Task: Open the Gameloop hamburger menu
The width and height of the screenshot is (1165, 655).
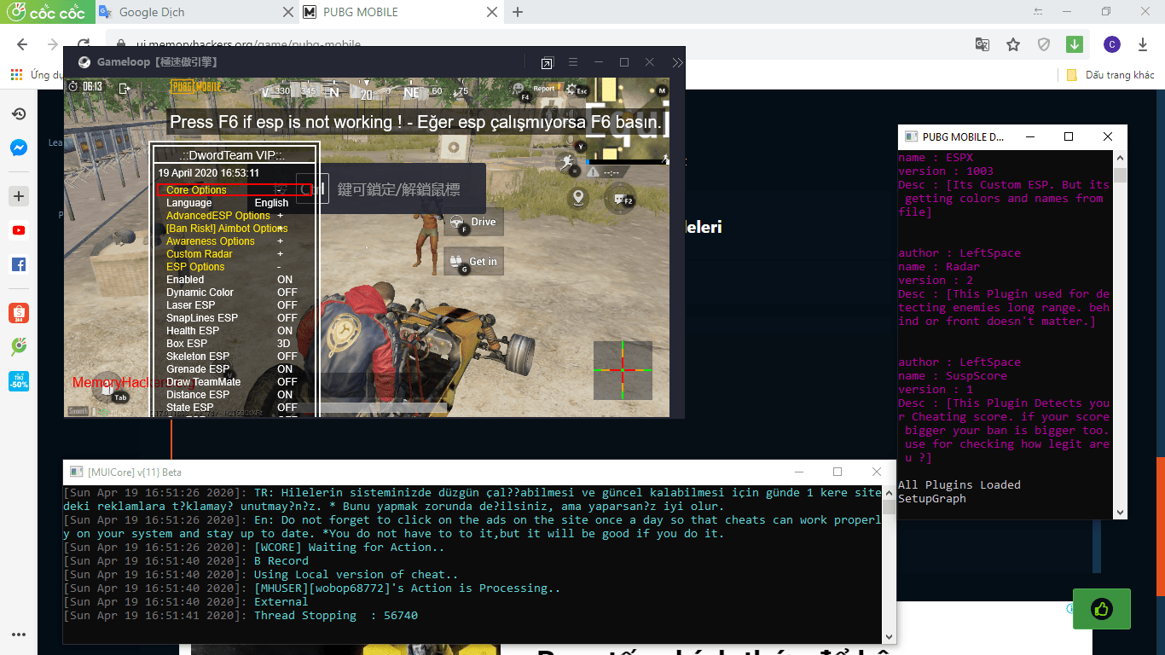Action: click(x=573, y=62)
